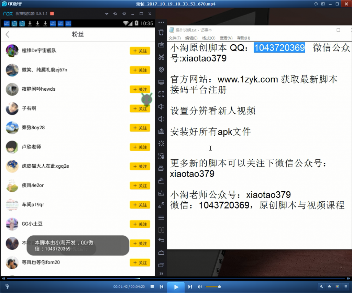The image size is (352, 293).
Task: Seek on the video progress bar
Action: click(176, 279)
